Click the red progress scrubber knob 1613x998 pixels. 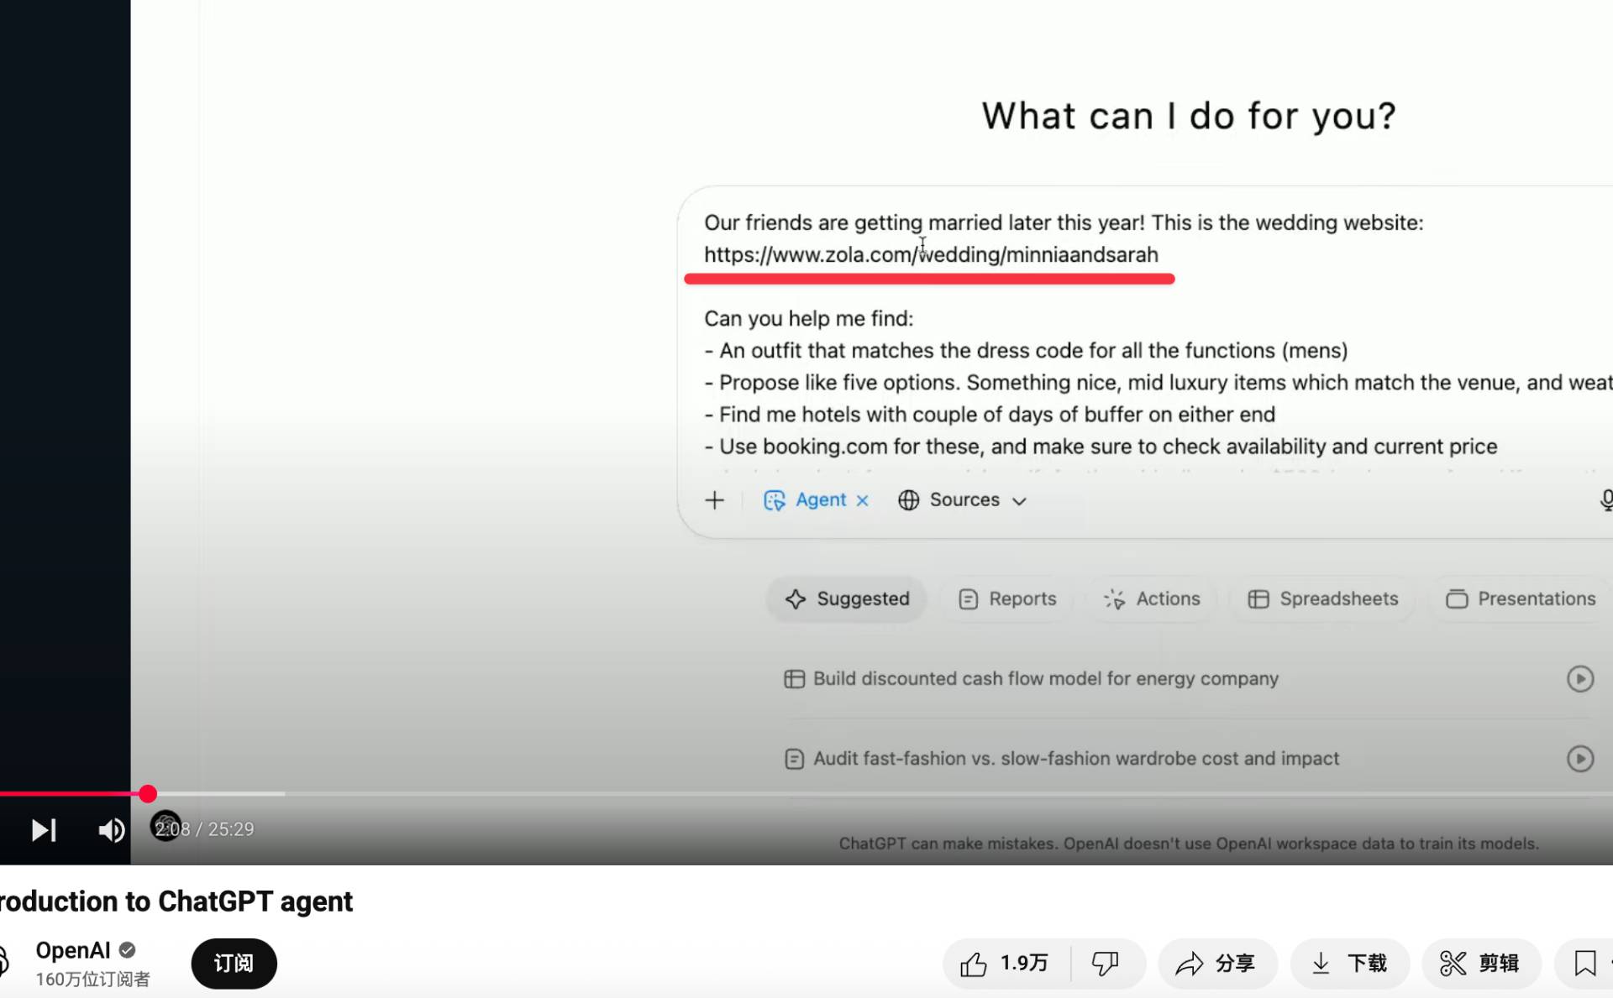pos(148,793)
